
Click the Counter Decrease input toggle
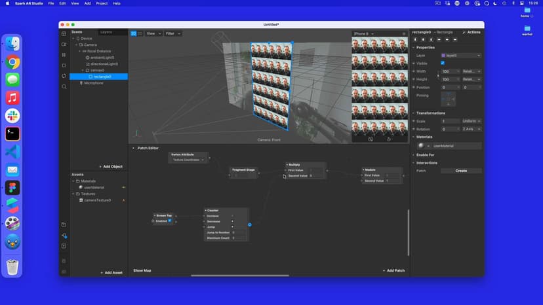(x=232, y=221)
